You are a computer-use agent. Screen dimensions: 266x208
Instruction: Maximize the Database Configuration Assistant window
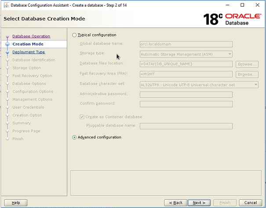point(242,5)
